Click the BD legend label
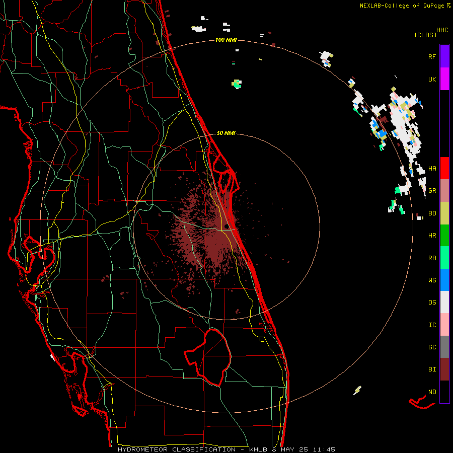The height and width of the screenshot is (453, 453). click(432, 213)
